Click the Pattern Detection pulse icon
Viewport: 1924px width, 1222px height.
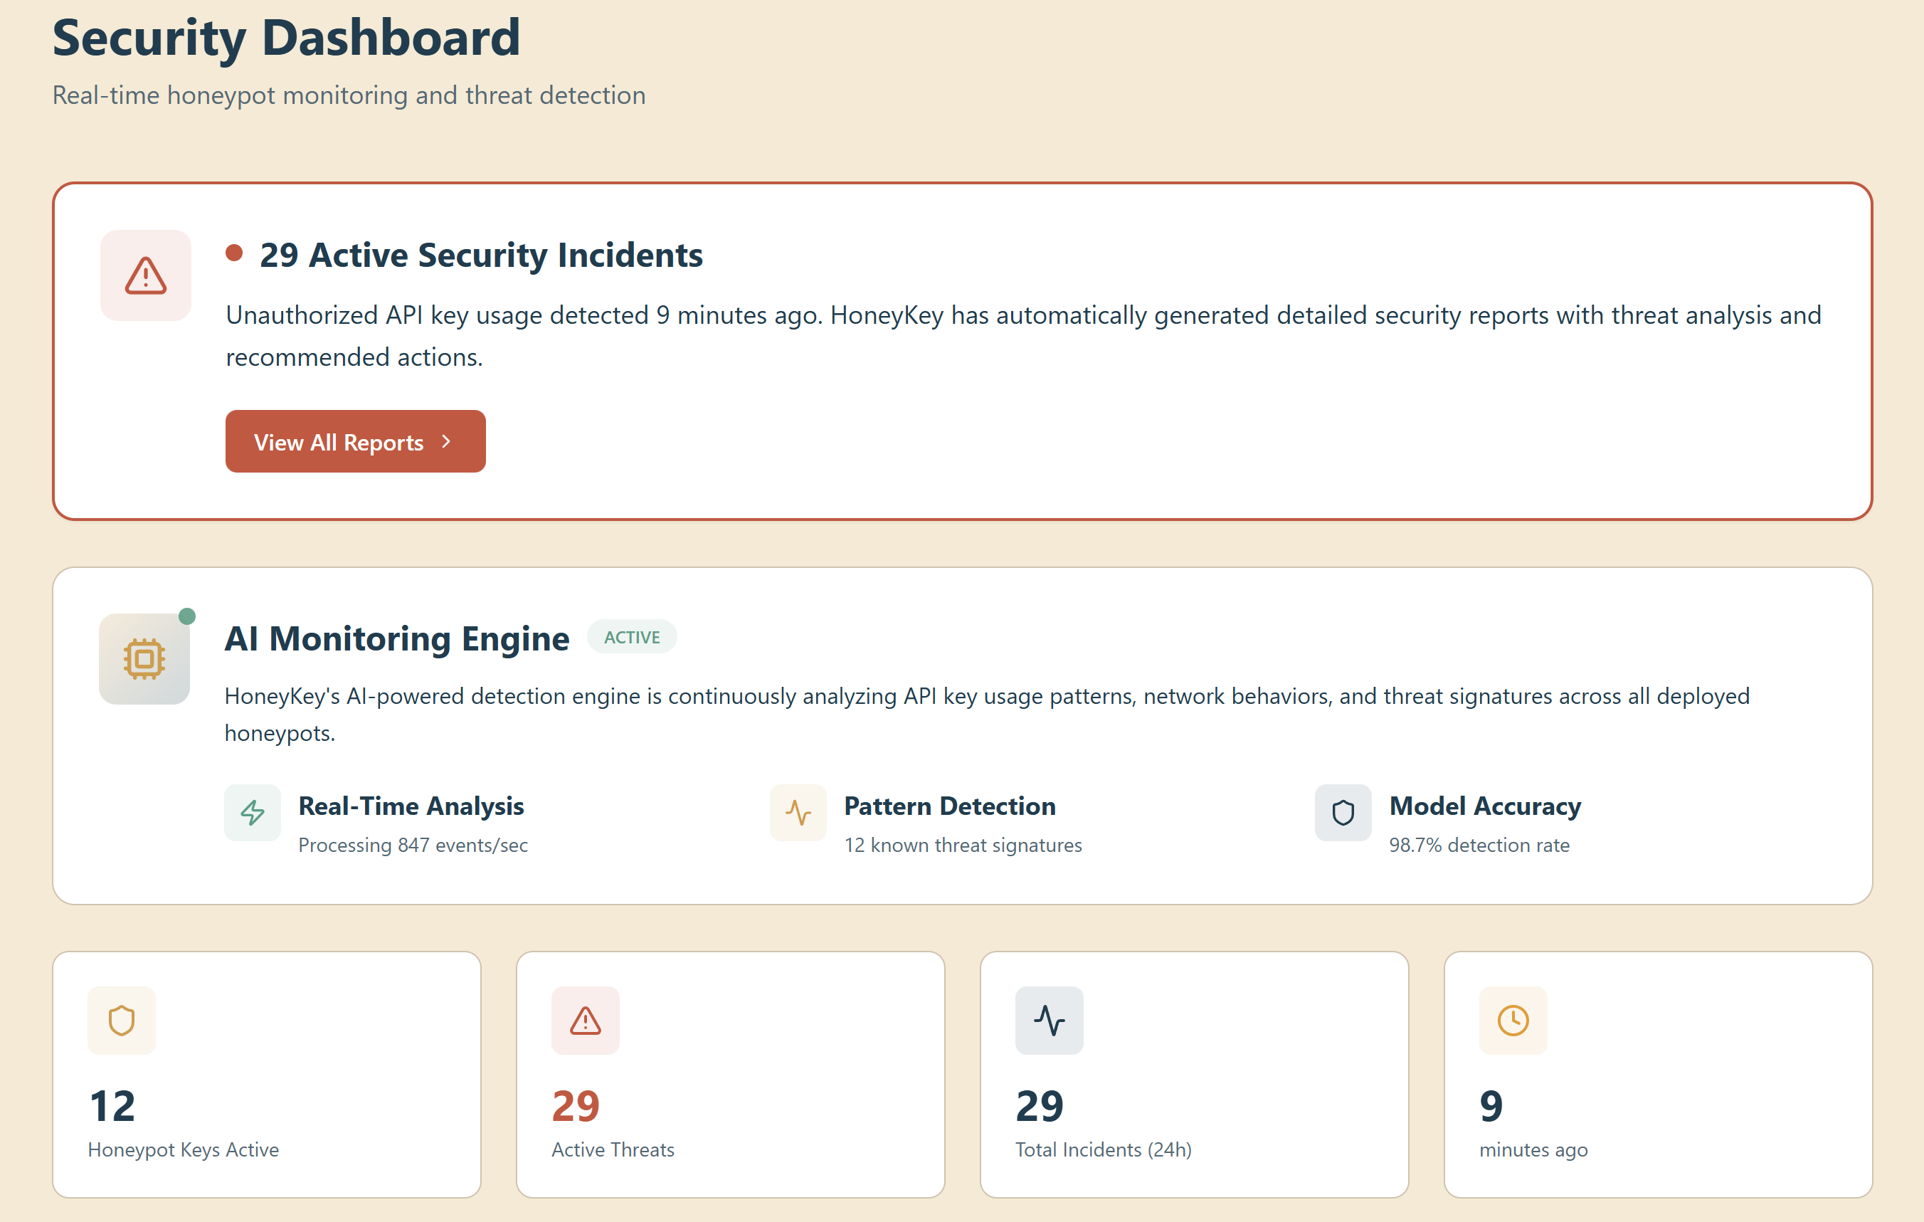click(798, 813)
